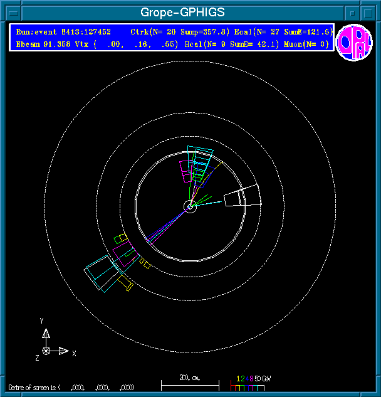The image size is (381, 397).
Task: Click the Centre of screen coordinates text
Action: [71, 388]
